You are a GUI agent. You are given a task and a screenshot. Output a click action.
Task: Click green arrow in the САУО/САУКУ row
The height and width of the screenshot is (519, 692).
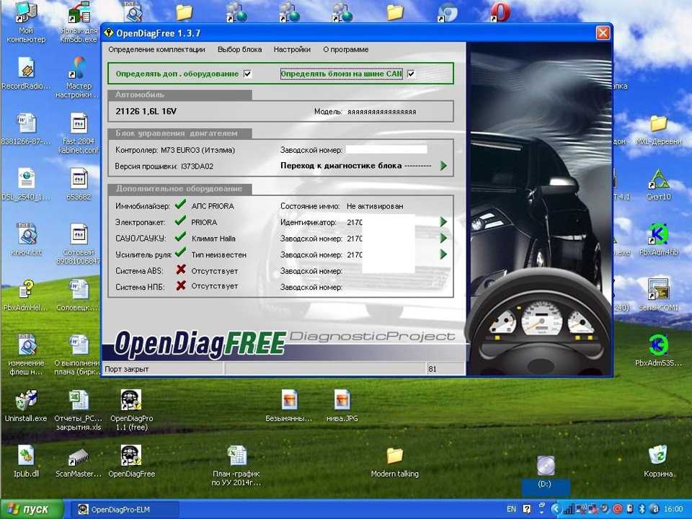[x=443, y=239]
